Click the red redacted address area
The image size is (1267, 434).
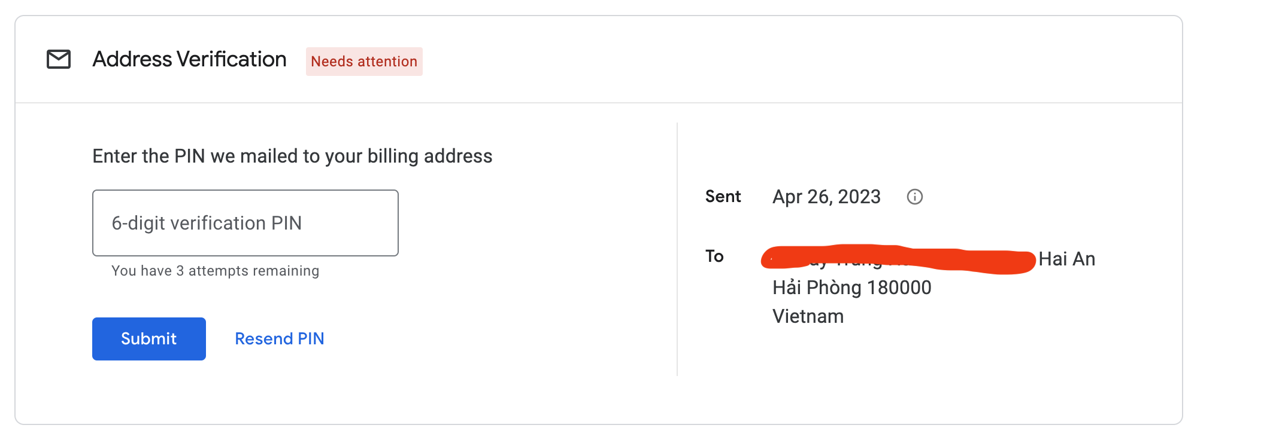(897, 259)
